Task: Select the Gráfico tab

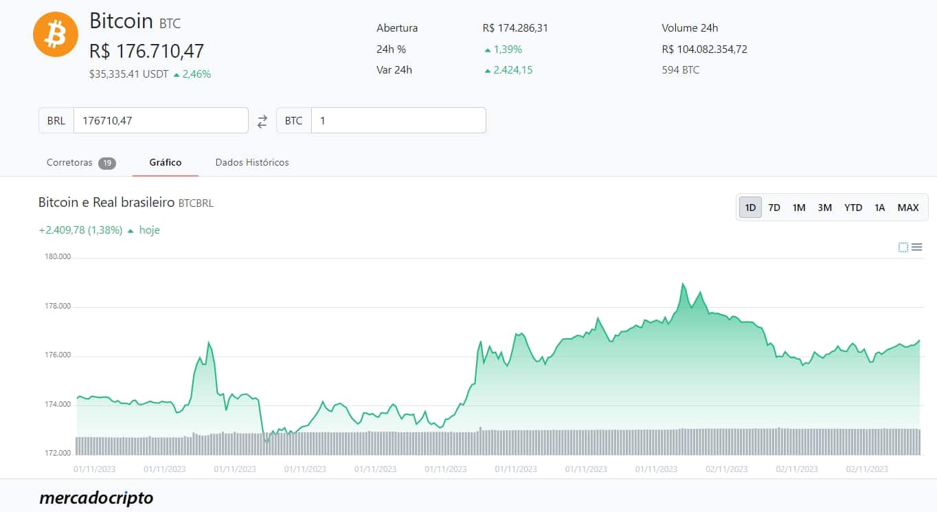Action: point(166,163)
